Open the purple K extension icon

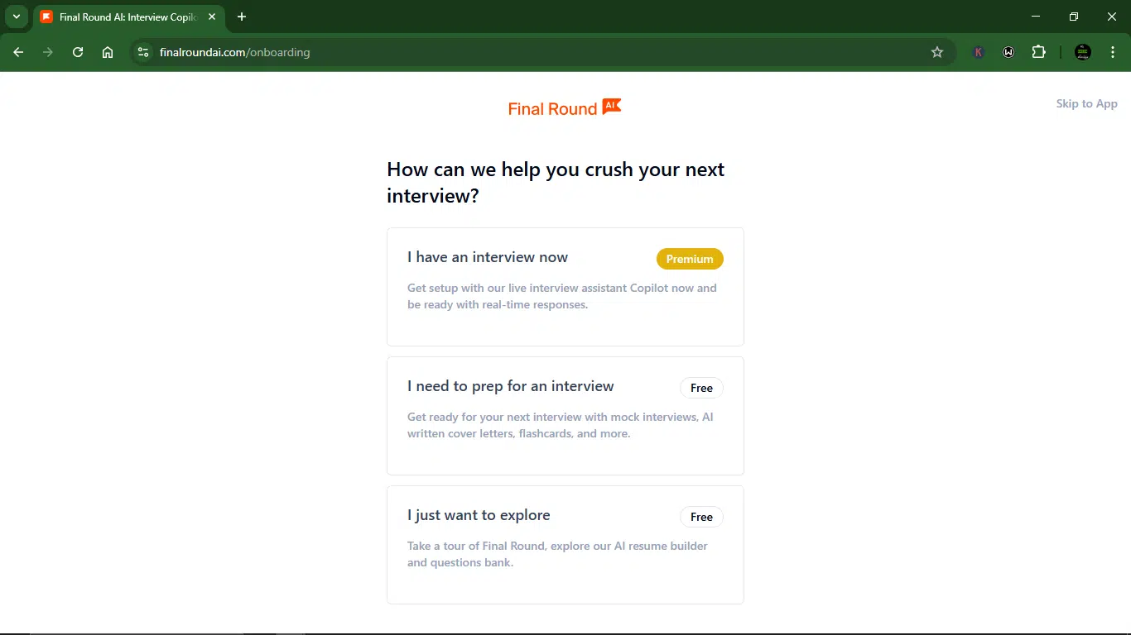tap(979, 52)
